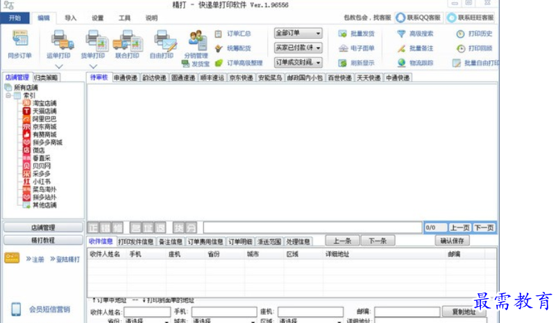Viewport: 558px width, 323px height.
Task: Open the 开始 menu tab
Action: tap(15, 18)
